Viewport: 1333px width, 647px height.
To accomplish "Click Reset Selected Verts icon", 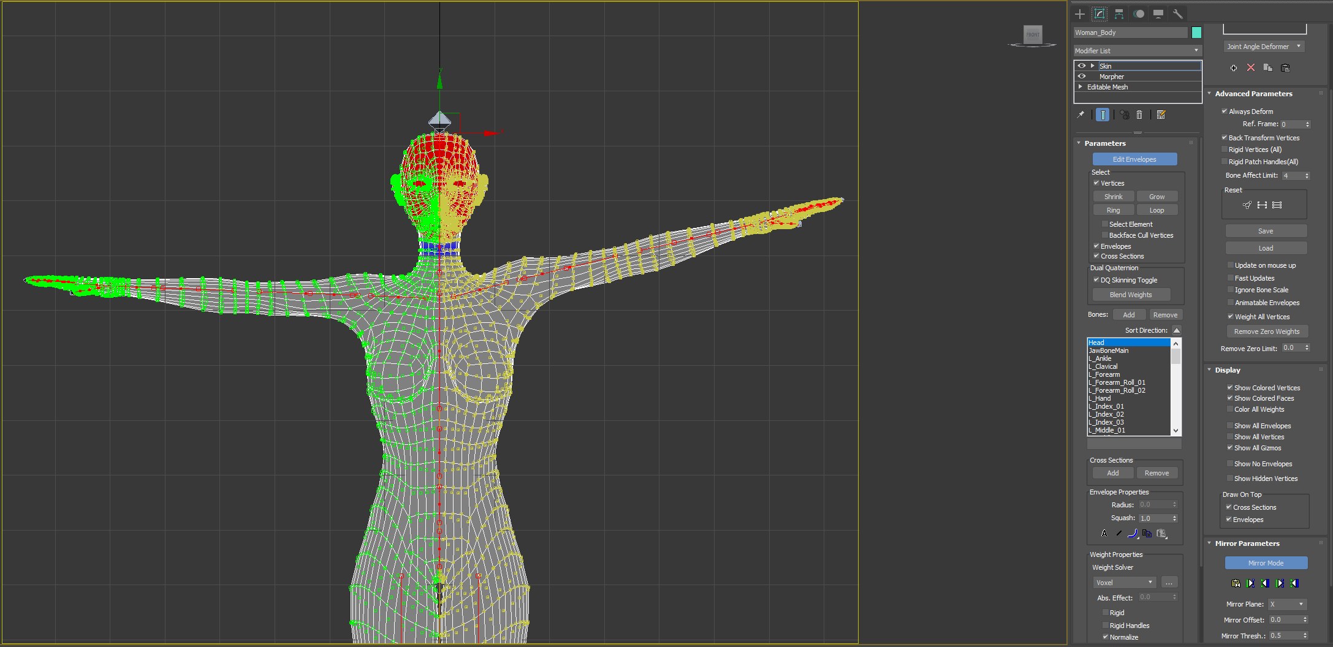I will pos(1247,205).
